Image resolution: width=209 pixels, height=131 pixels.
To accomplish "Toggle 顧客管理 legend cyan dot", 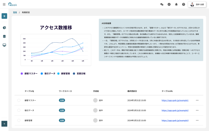I will click(x=59, y=73).
